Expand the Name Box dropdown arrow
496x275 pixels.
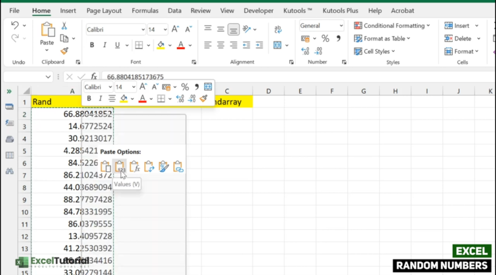click(x=48, y=77)
